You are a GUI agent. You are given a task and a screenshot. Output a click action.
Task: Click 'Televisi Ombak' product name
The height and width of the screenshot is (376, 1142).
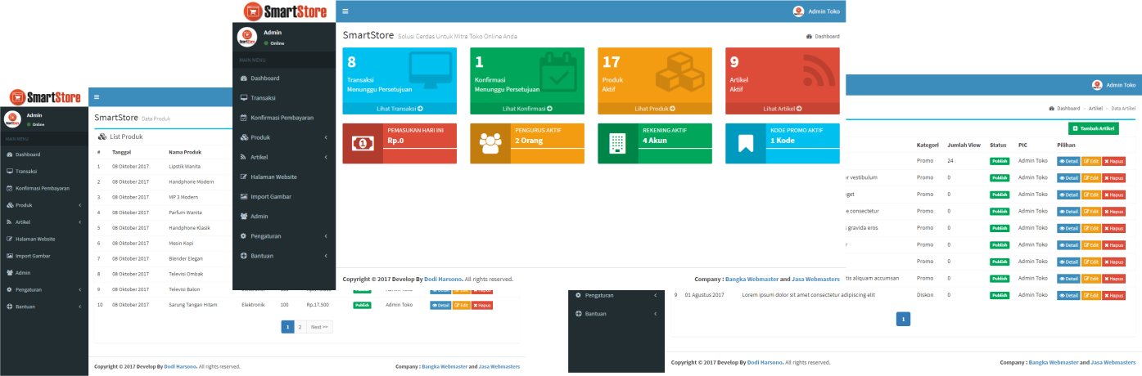[185, 274]
